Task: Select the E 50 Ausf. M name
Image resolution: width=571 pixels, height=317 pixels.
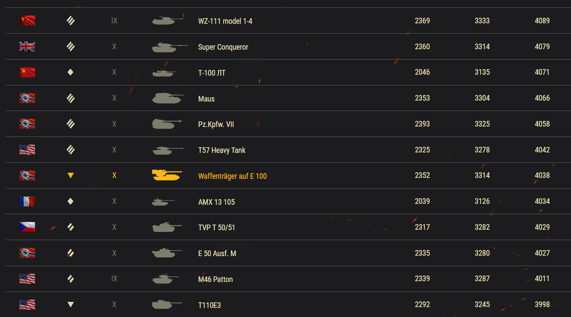Action: click(217, 254)
